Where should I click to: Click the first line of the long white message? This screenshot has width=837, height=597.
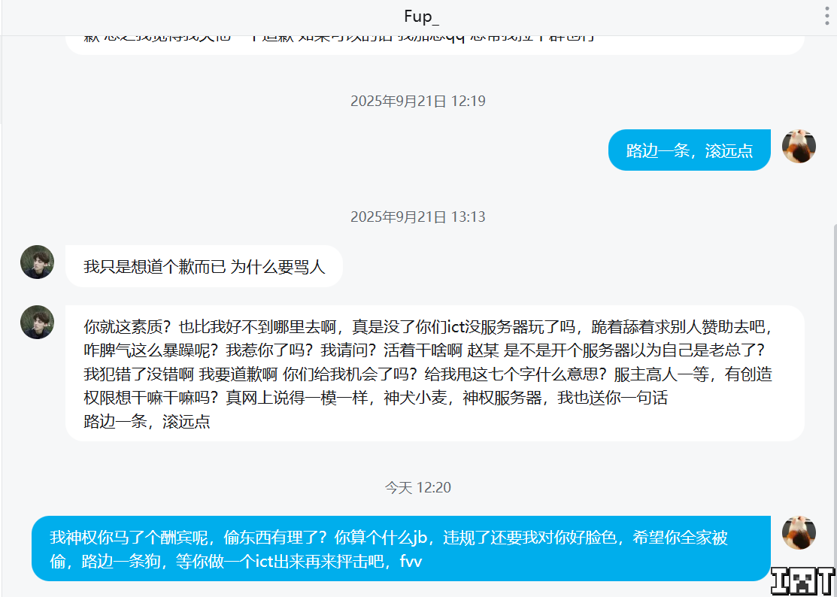pyautogui.click(x=429, y=327)
